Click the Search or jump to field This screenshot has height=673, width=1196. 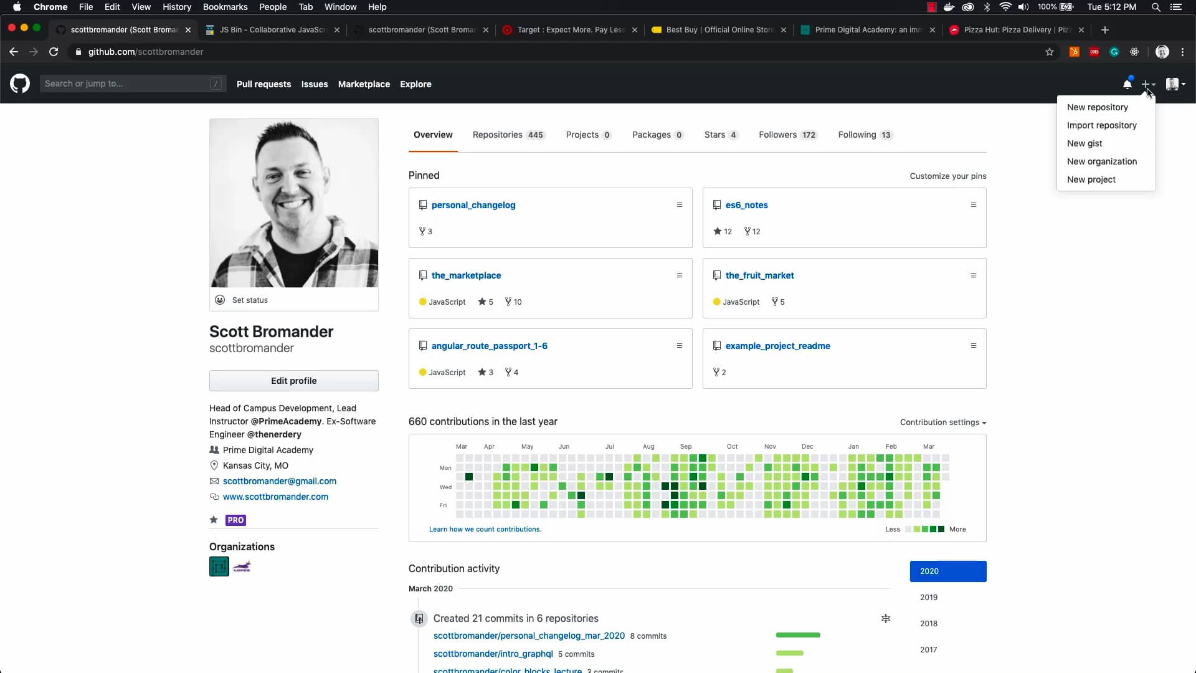point(132,84)
